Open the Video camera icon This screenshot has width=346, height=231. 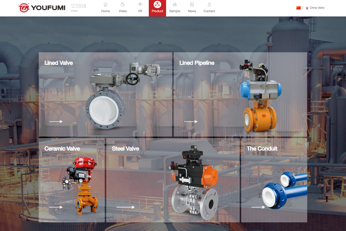tap(123, 4)
